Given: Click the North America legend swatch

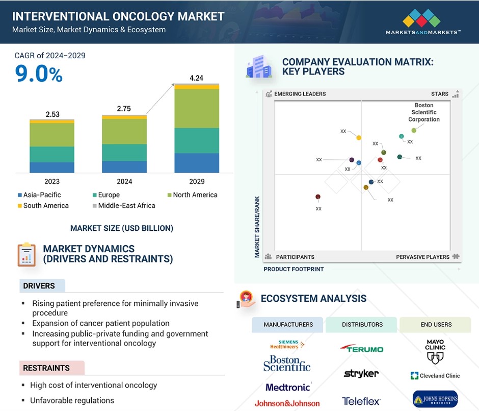Looking at the screenshot, I should pyautogui.click(x=169, y=195).
